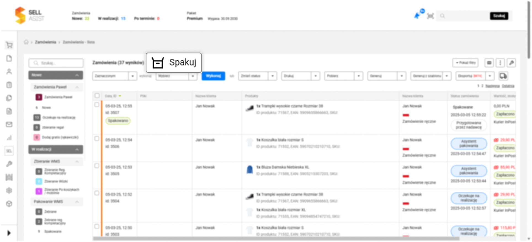Click the wrench tool icon above table

click(511, 63)
